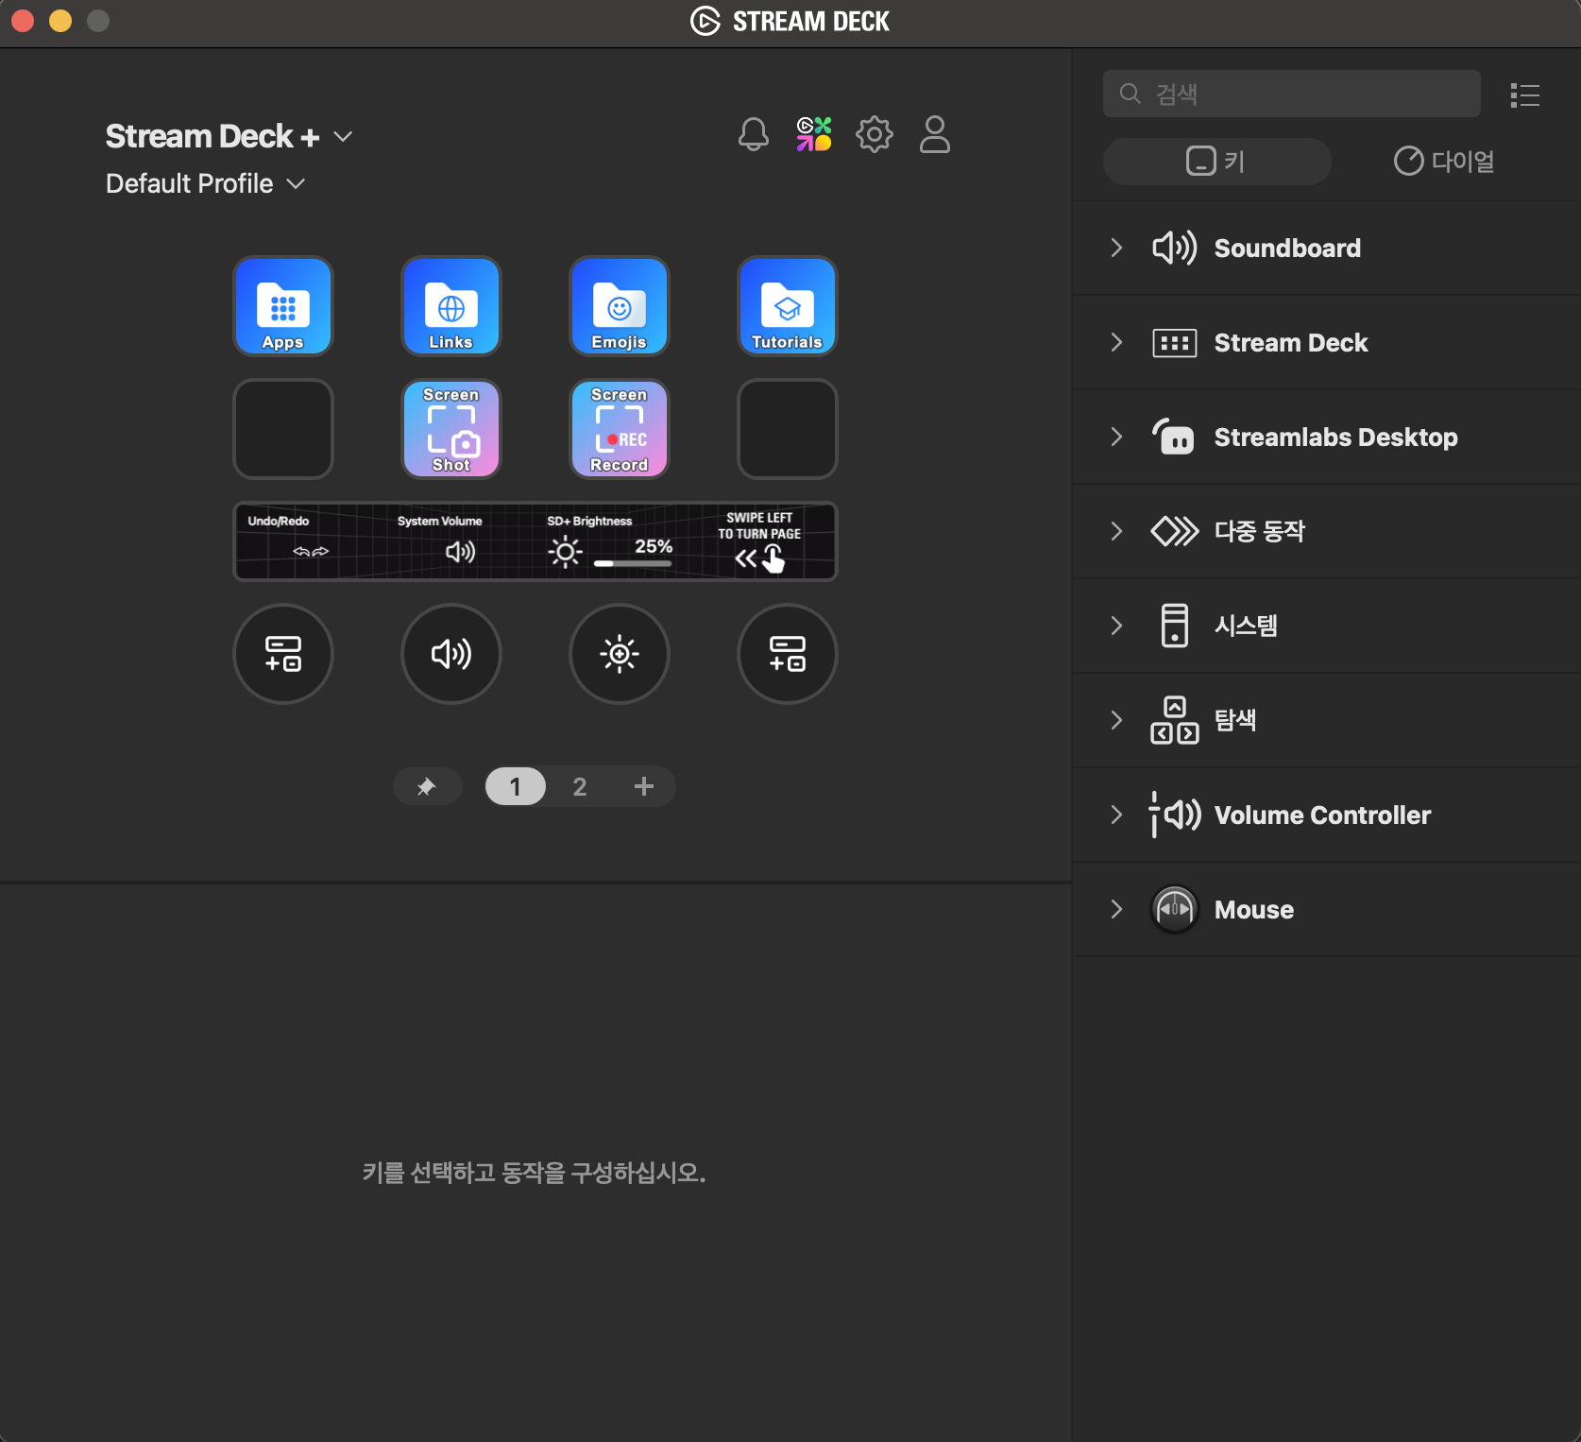
Task: Select the Undo/Redo touch strip segment
Action: click(311, 541)
